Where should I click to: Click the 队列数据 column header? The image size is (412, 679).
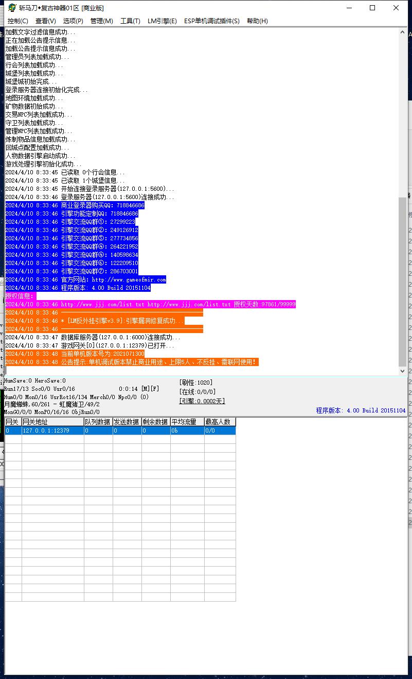tap(98, 422)
